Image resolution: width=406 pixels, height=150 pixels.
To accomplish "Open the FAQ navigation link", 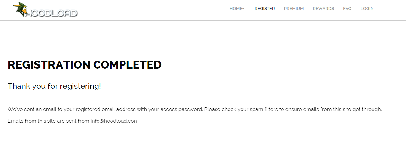I will tap(347, 9).
